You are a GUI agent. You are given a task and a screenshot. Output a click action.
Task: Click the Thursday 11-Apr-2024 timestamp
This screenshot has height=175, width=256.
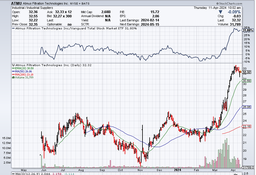217,8
